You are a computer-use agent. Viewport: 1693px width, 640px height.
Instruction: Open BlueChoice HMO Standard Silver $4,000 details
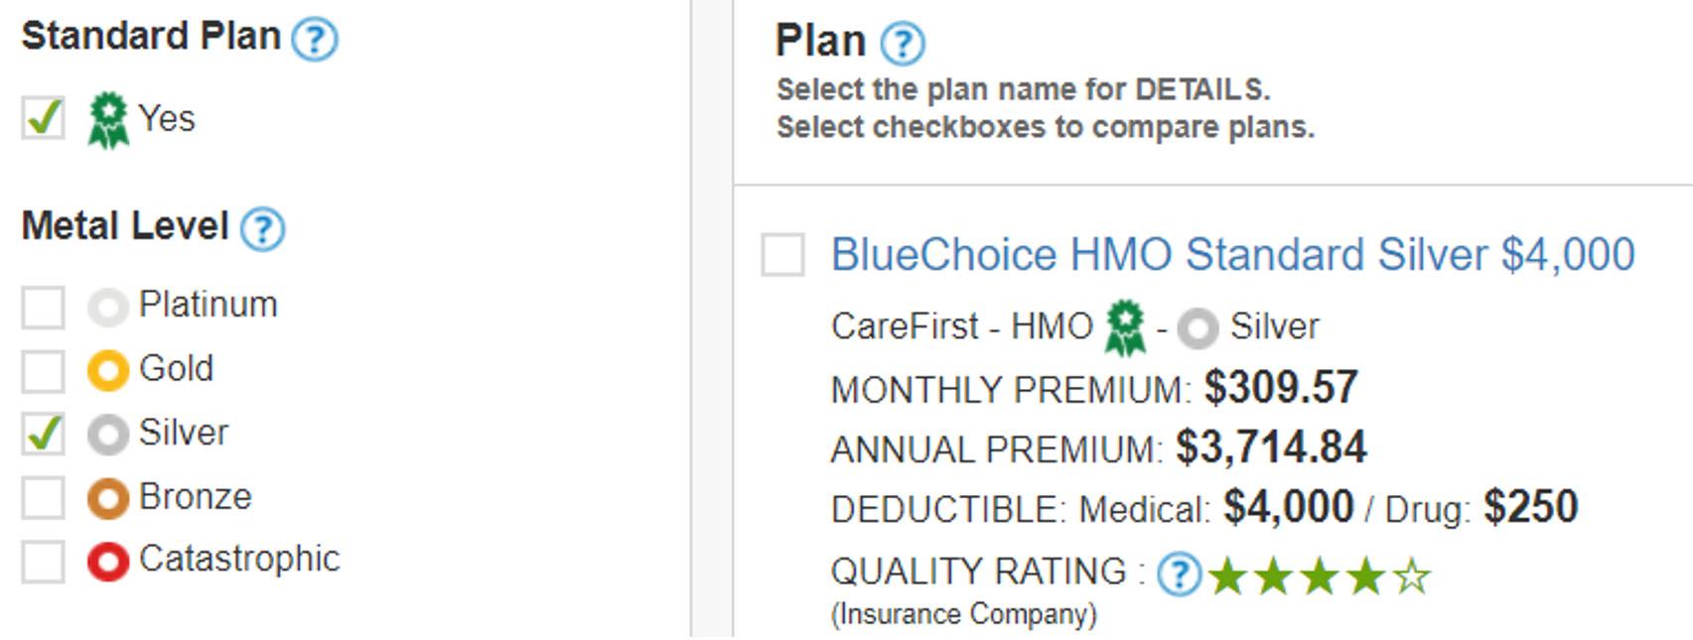[1232, 255]
